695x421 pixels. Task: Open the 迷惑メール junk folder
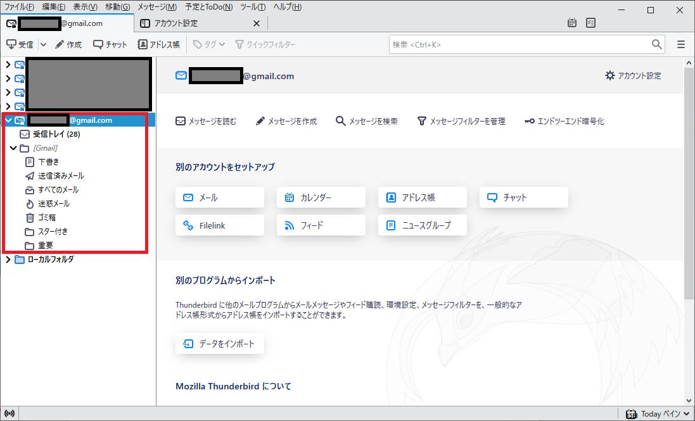pyautogui.click(x=53, y=204)
